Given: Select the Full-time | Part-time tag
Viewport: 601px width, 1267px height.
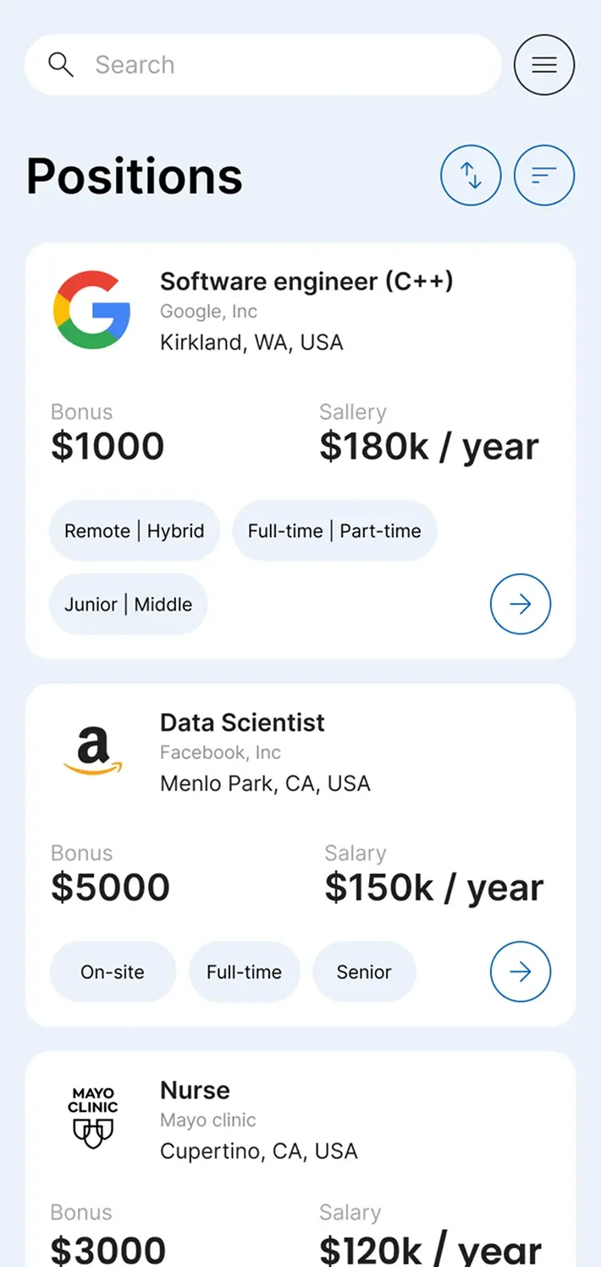Looking at the screenshot, I should point(334,531).
